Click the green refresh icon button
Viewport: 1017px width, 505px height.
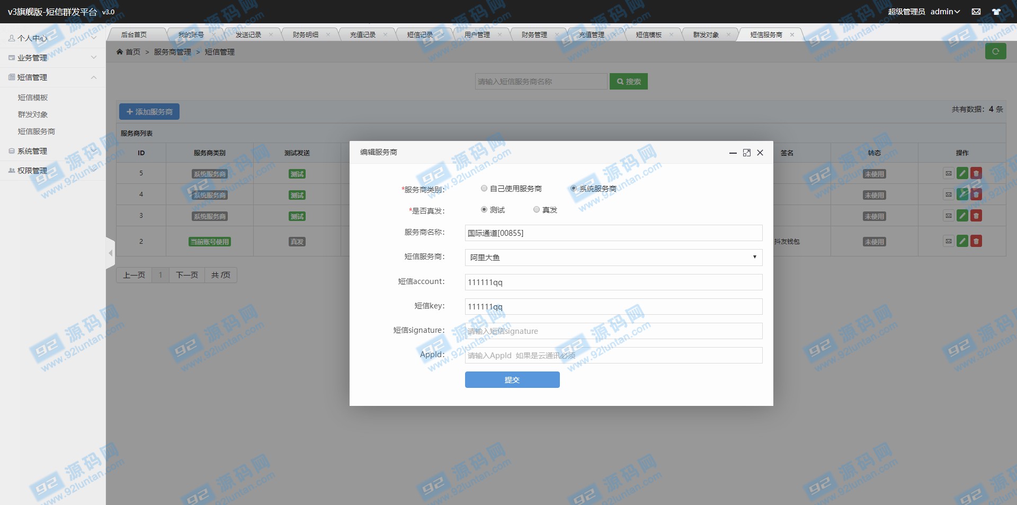click(x=995, y=51)
